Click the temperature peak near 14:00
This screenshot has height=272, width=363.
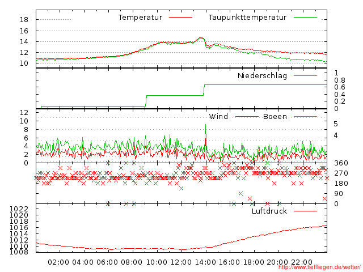pyautogui.click(x=201, y=37)
